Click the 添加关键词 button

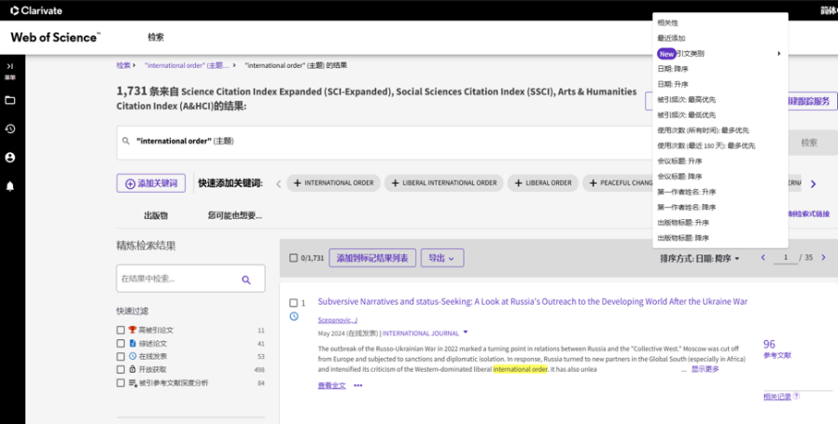[x=151, y=184]
